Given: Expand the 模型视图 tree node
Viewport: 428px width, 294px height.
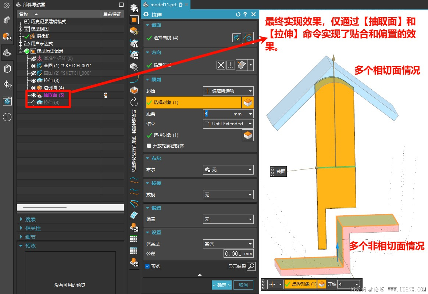Looking at the screenshot, I should (x=21, y=29).
